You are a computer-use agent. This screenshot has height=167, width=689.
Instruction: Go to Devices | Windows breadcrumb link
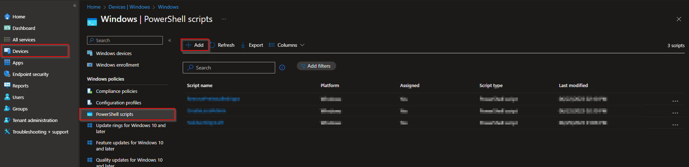pyautogui.click(x=129, y=7)
